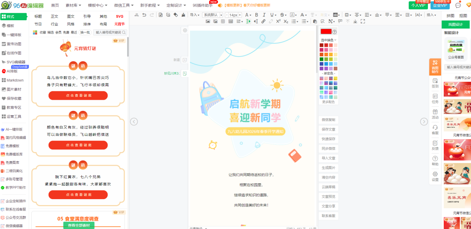This screenshot has height=229, width=471.
Task: Enter fullscreen with the expand icon
Action: 363,21
